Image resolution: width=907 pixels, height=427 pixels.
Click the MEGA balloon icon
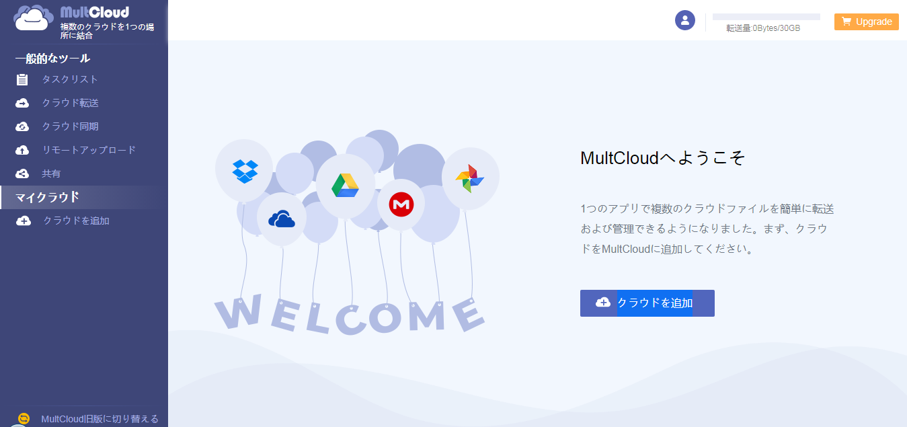401,204
